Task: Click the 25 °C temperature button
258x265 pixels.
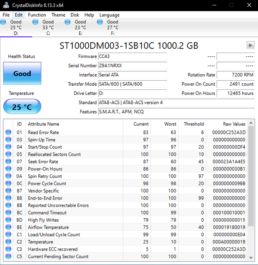Action: [x=22, y=107]
